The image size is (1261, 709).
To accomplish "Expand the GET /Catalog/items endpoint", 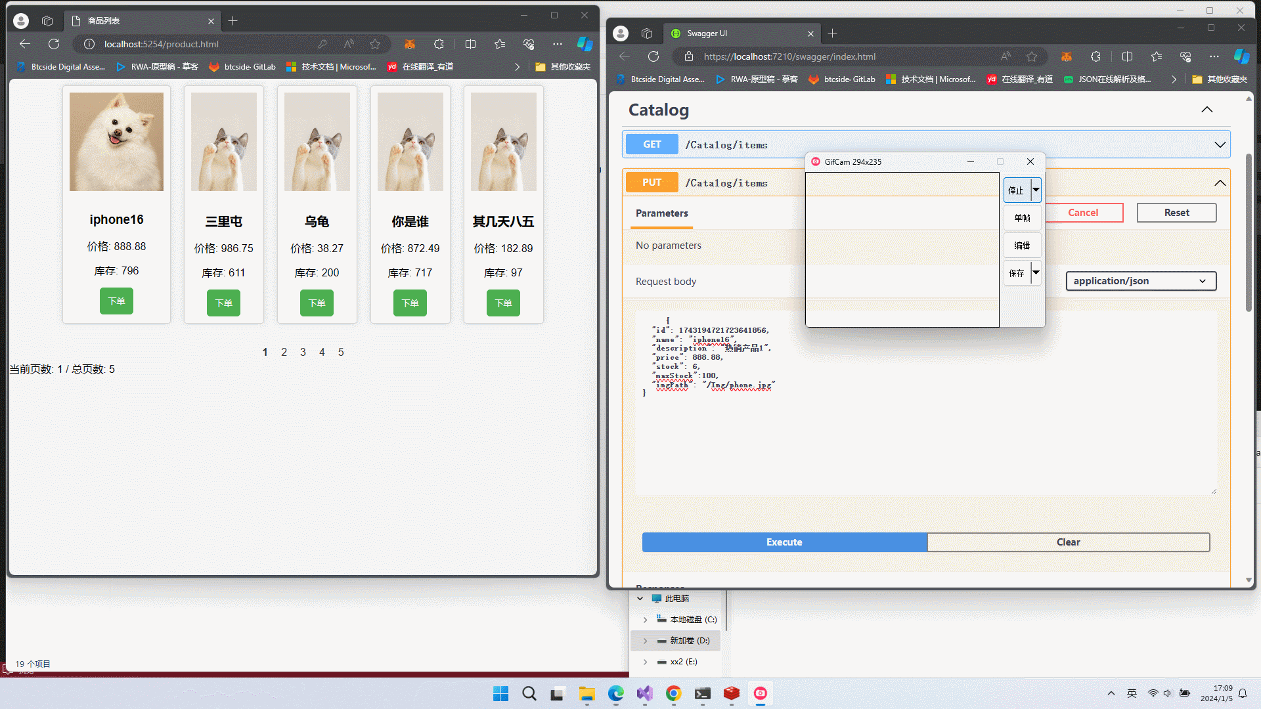I will (x=1220, y=144).
